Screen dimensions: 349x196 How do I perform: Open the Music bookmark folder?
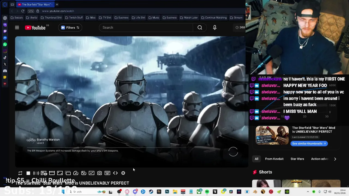click(x=154, y=18)
